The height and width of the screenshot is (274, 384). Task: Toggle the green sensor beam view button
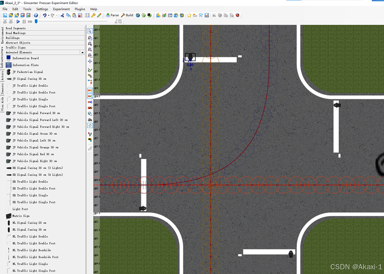(90, 96)
